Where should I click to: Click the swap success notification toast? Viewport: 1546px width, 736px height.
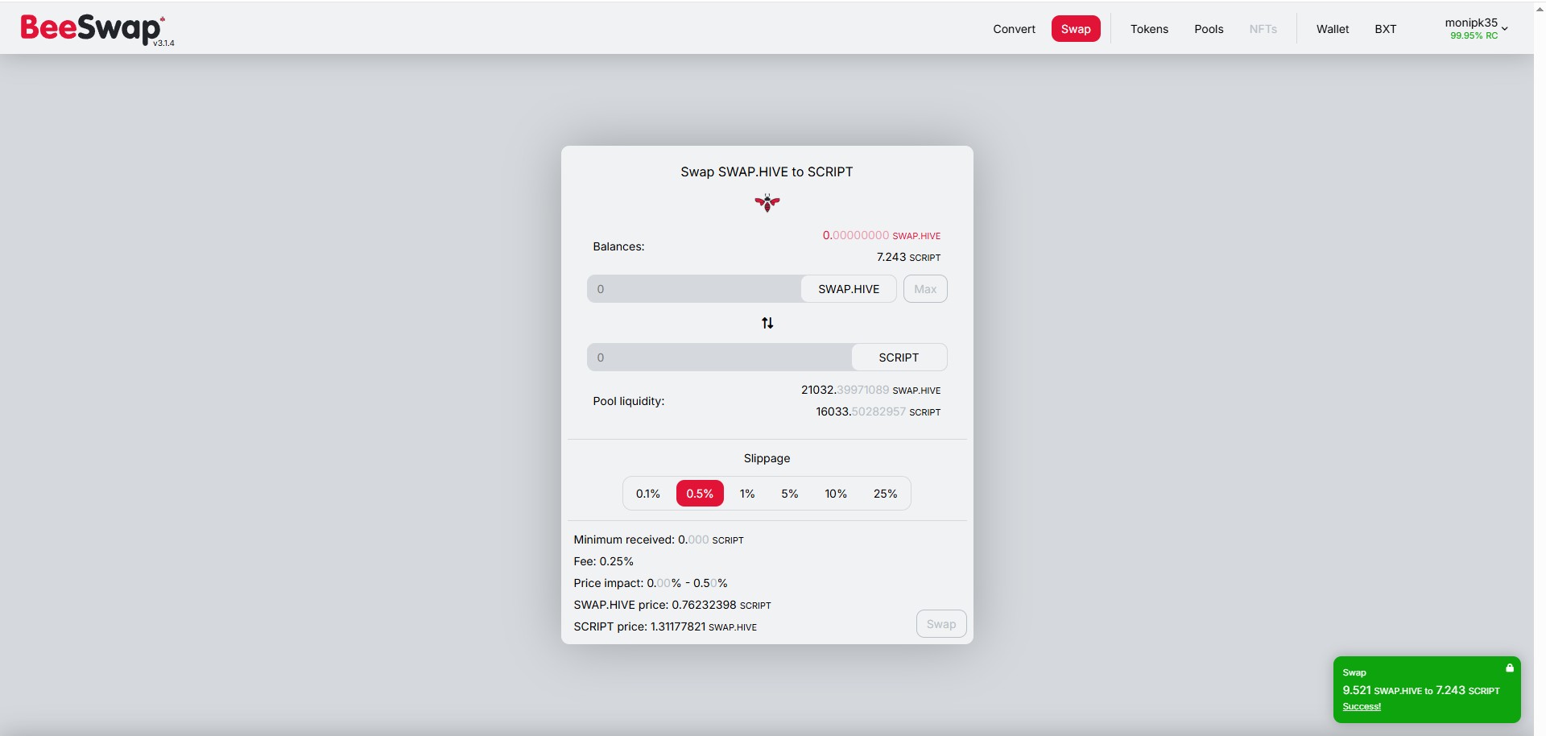pyautogui.click(x=1427, y=689)
